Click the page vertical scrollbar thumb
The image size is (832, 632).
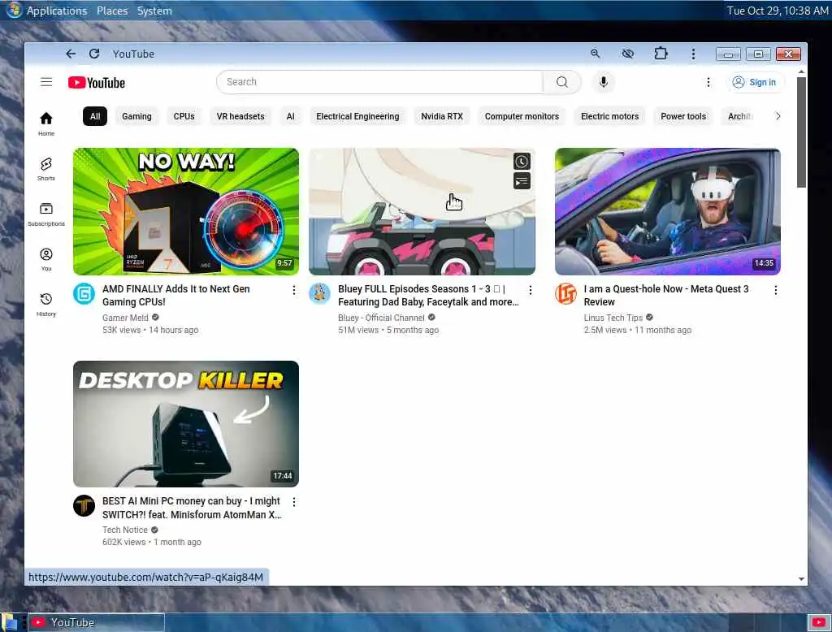801,132
